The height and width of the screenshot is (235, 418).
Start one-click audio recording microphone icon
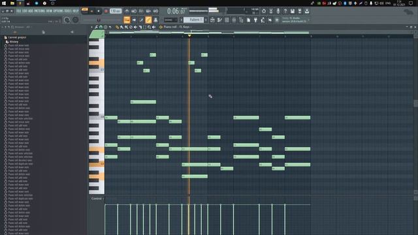pos(278,11)
